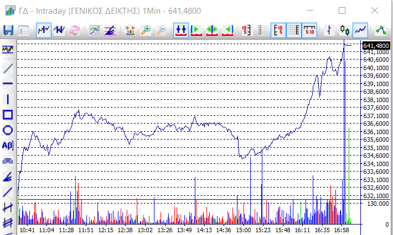Image resolution: width=393 pixels, height=235 pixels.
Task: Select the fan lines tool
Action: point(8,177)
